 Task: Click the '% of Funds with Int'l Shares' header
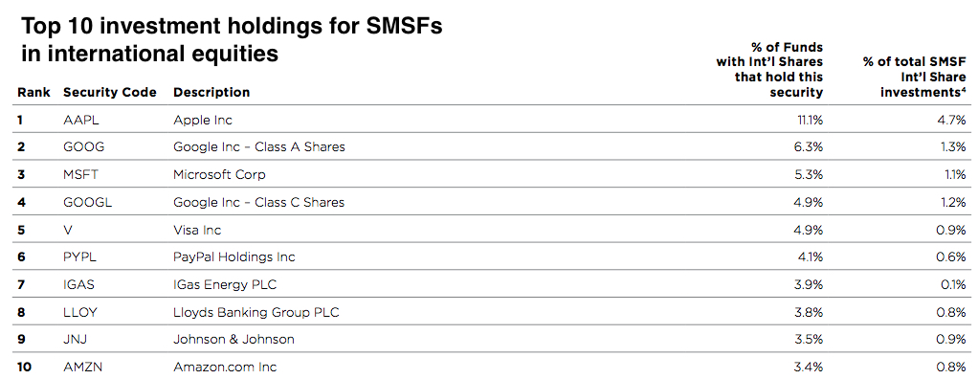point(769,70)
